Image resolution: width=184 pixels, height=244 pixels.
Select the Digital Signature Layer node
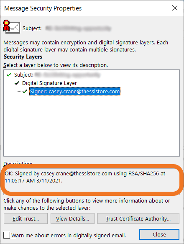pyautogui.click(x=49, y=83)
